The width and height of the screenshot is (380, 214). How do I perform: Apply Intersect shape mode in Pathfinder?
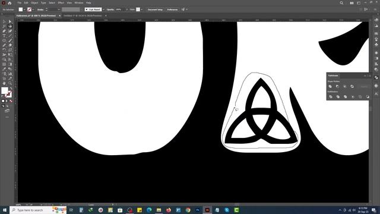(x=344, y=86)
